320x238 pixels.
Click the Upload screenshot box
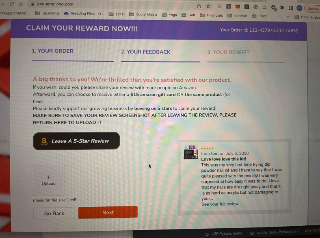coord(49,180)
